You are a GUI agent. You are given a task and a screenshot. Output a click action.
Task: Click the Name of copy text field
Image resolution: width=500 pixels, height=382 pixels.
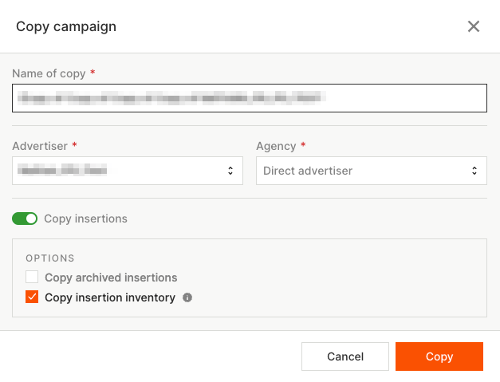pyautogui.click(x=249, y=99)
